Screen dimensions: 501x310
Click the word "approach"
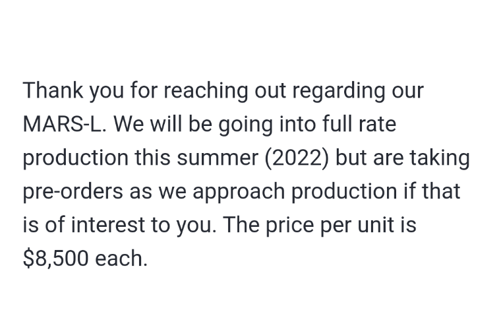click(x=238, y=192)
